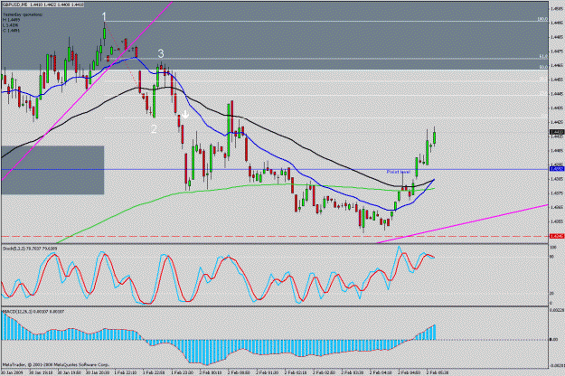Click the white down-arrow sell marker
This screenshot has width=565, height=376.
(x=185, y=114)
